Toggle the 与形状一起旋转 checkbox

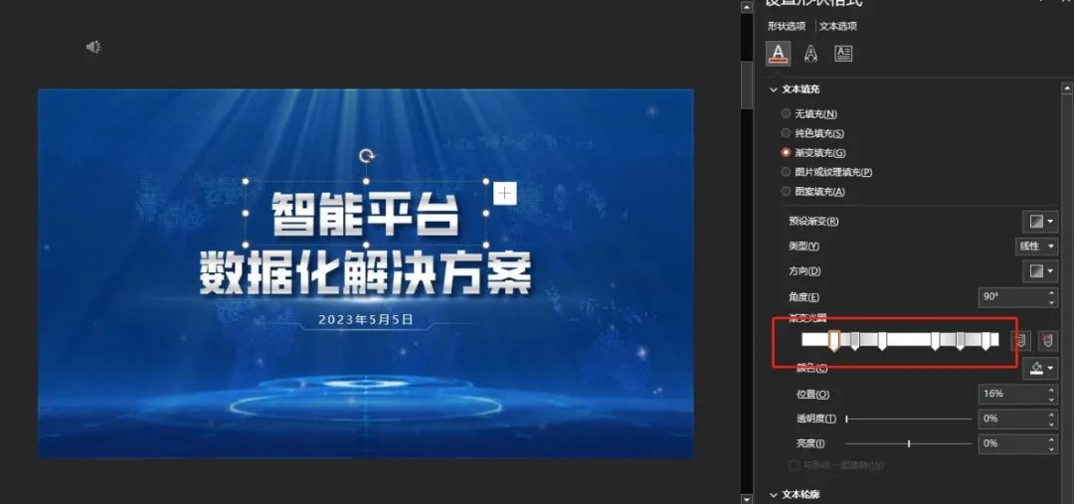[794, 465]
